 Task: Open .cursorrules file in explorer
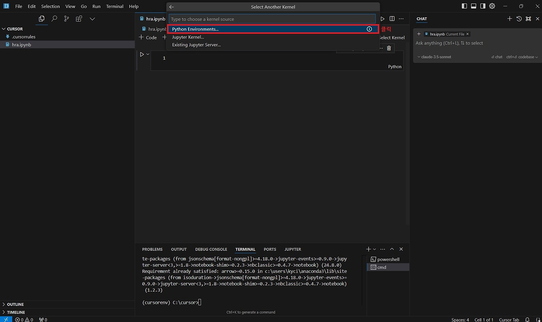pyautogui.click(x=67, y=37)
